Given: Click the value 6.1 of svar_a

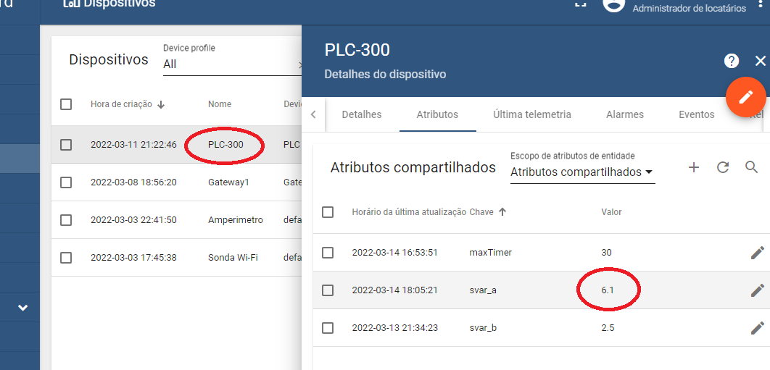Looking at the screenshot, I should [x=608, y=290].
